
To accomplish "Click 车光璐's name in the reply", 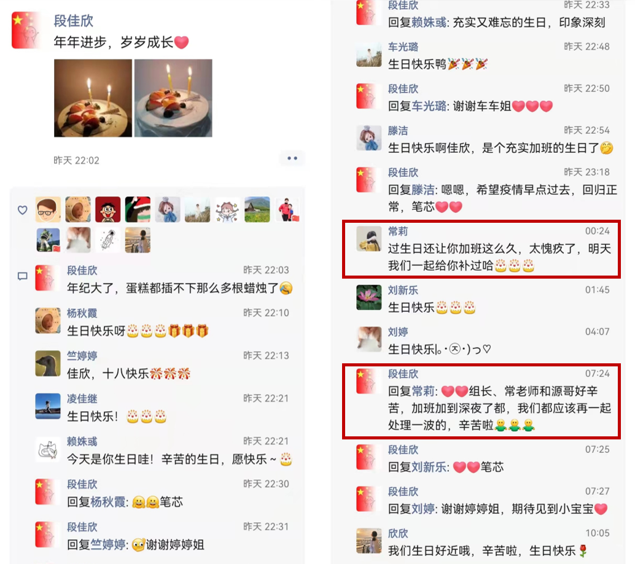I will pyautogui.click(x=429, y=106).
